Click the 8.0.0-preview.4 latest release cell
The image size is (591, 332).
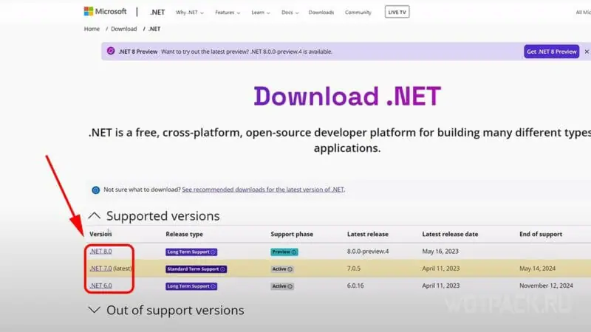click(x=368, y=252)
